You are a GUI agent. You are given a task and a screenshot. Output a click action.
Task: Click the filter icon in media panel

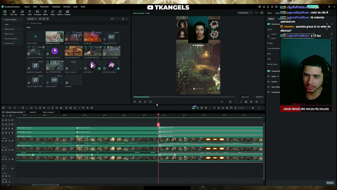tap(123, 19)
